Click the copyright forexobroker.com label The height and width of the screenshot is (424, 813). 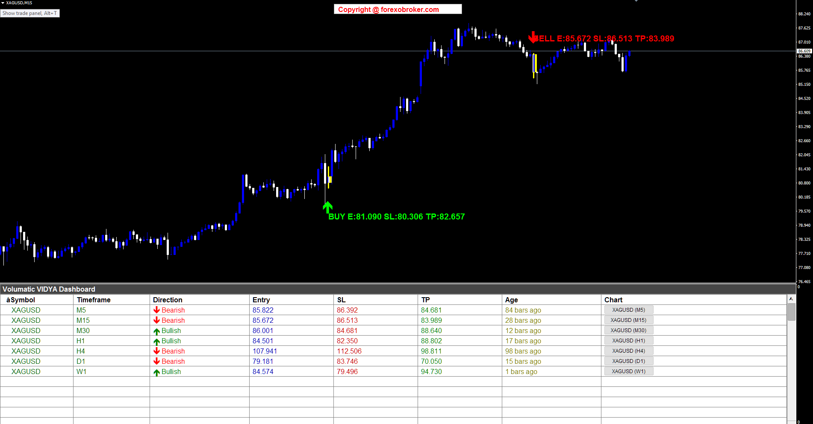pyautogui.click(x=398, y=9)
